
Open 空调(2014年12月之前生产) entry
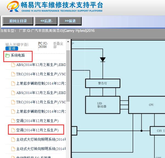[x=37, y=121]
